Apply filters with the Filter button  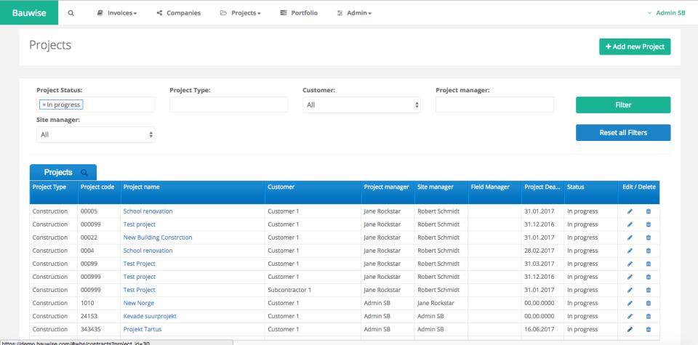(x=623, y=105)
